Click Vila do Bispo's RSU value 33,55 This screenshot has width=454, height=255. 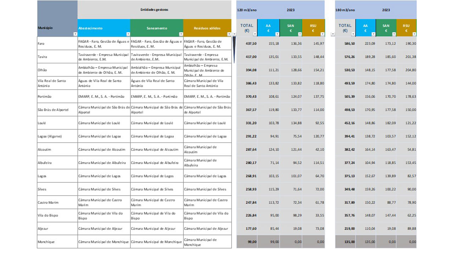pyautogui.click(x=314, y=215)
